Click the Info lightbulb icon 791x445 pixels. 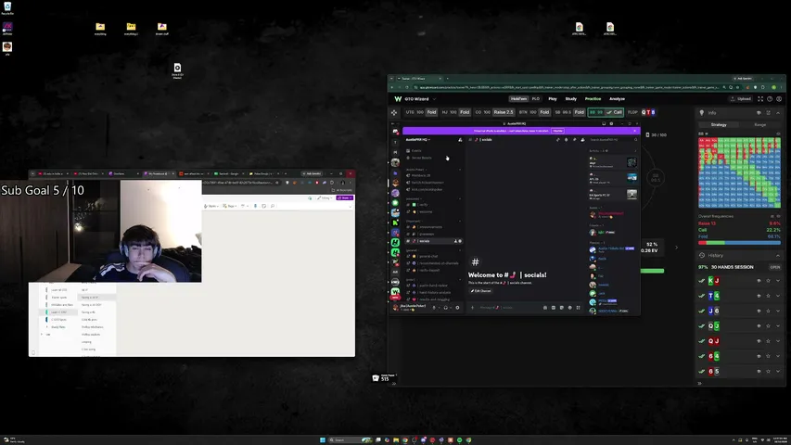pyautogui.click(x=702, y=112)
